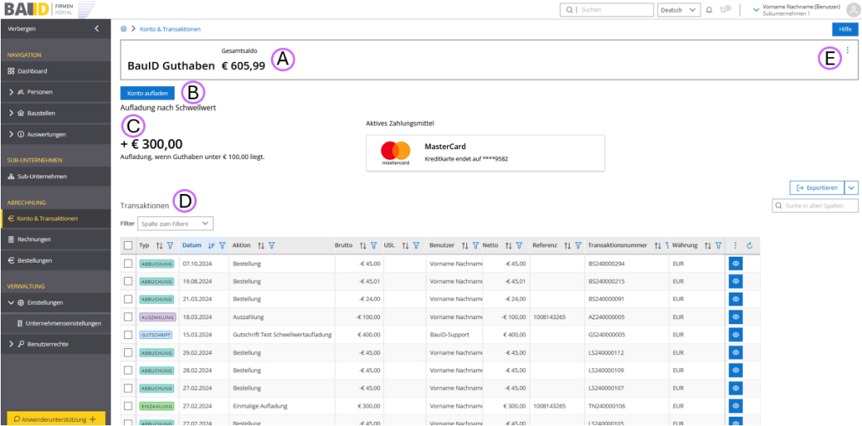This screenshot has width=862, height=426.
Task: Click the top Suchen search field
Action: [607, 10]
